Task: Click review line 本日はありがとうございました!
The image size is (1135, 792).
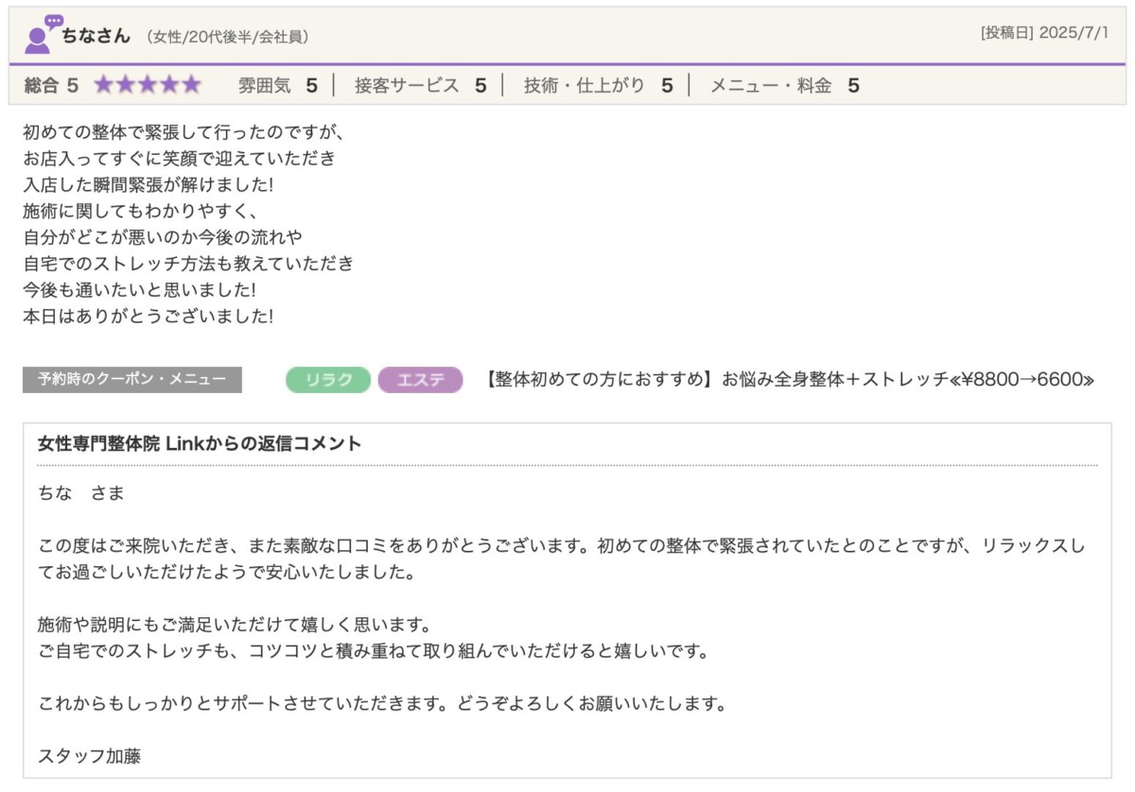Action: tap(148, 317)
